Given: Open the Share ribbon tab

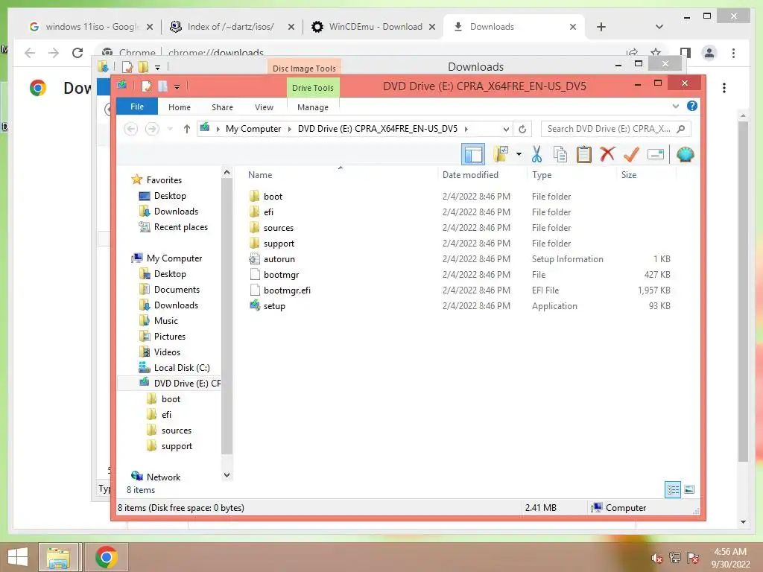Looking at the screenshot, I should (222, 107).
